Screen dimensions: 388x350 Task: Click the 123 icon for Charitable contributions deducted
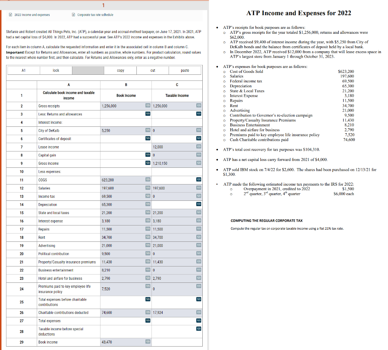[149, 312]
